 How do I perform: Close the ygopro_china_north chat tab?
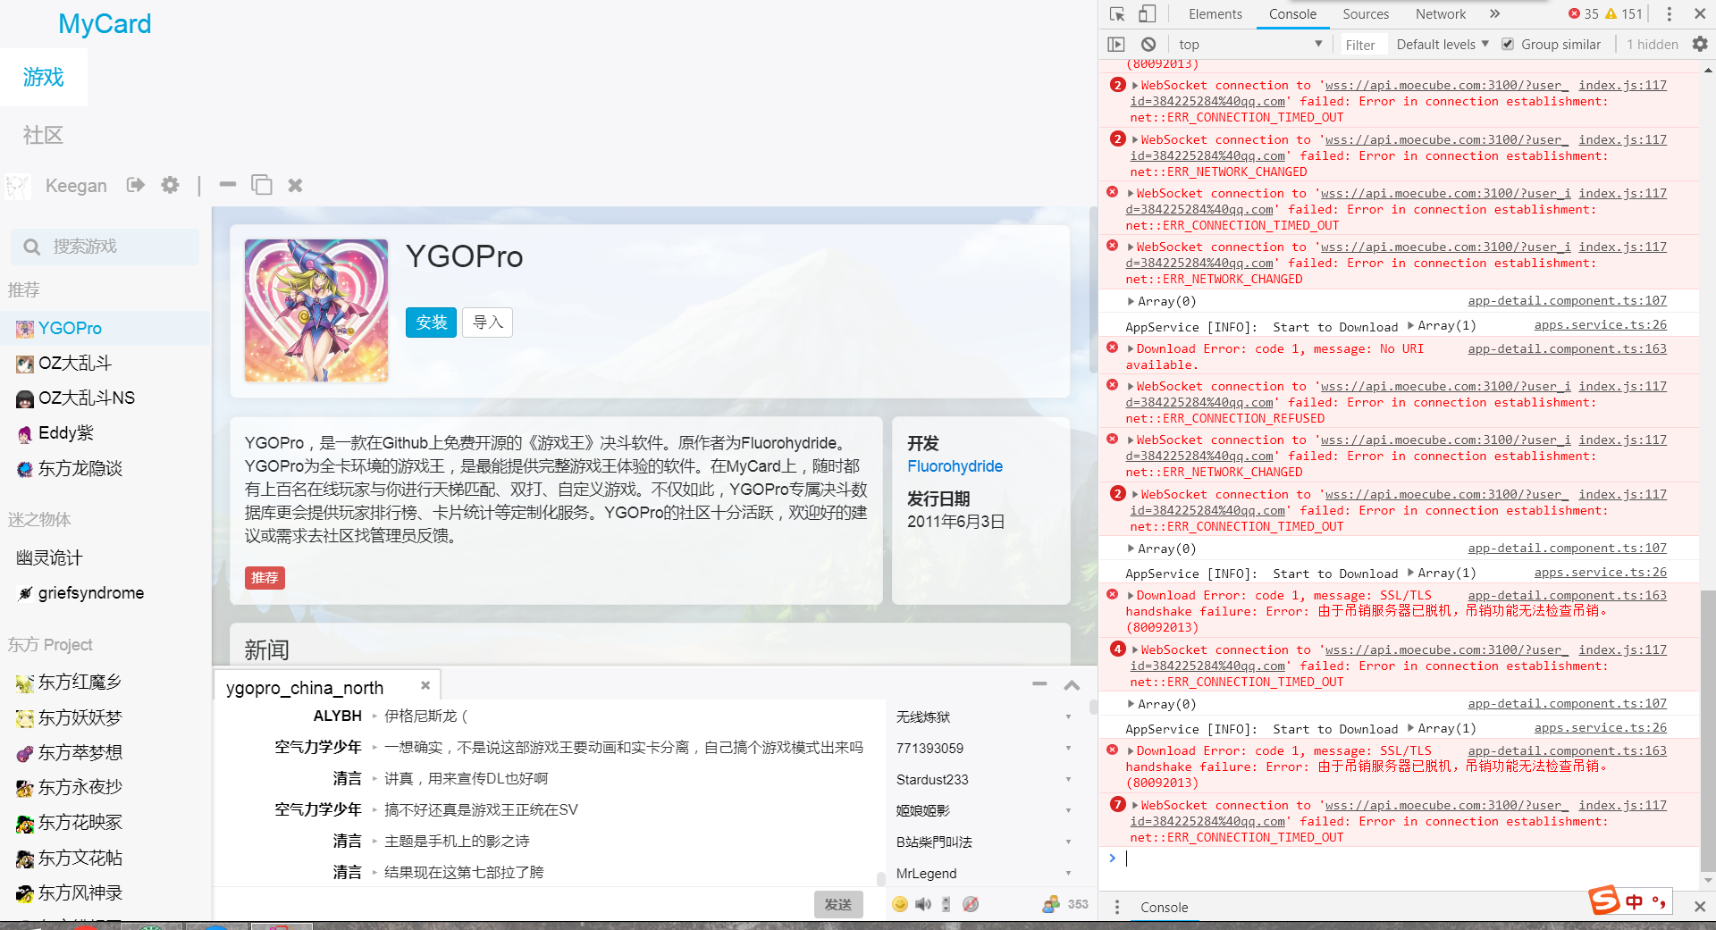coord(425,685)
